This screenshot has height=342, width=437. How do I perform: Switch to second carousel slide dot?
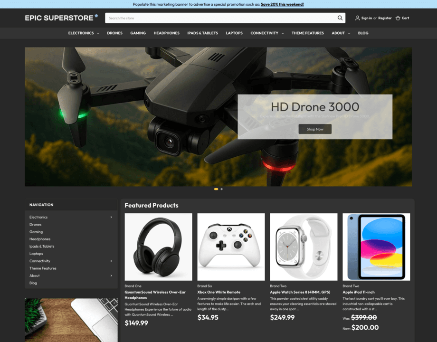[221, 189]
